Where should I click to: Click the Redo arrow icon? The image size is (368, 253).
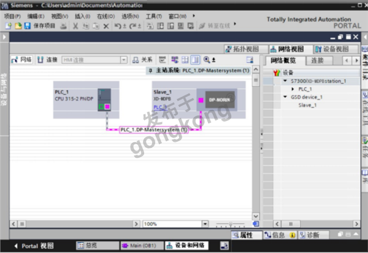point(133,26)
